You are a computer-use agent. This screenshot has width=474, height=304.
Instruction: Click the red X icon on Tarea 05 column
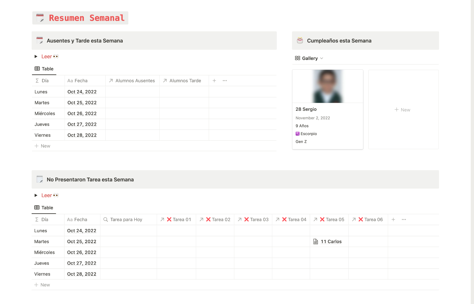coord(322,220)
